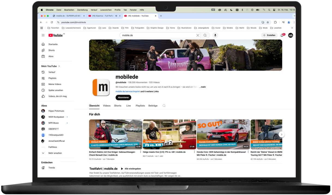The height and width of the screenshot is (195, 332).
Task: Open the Darstellung menu in the menu bar
Action: point(82,10)
